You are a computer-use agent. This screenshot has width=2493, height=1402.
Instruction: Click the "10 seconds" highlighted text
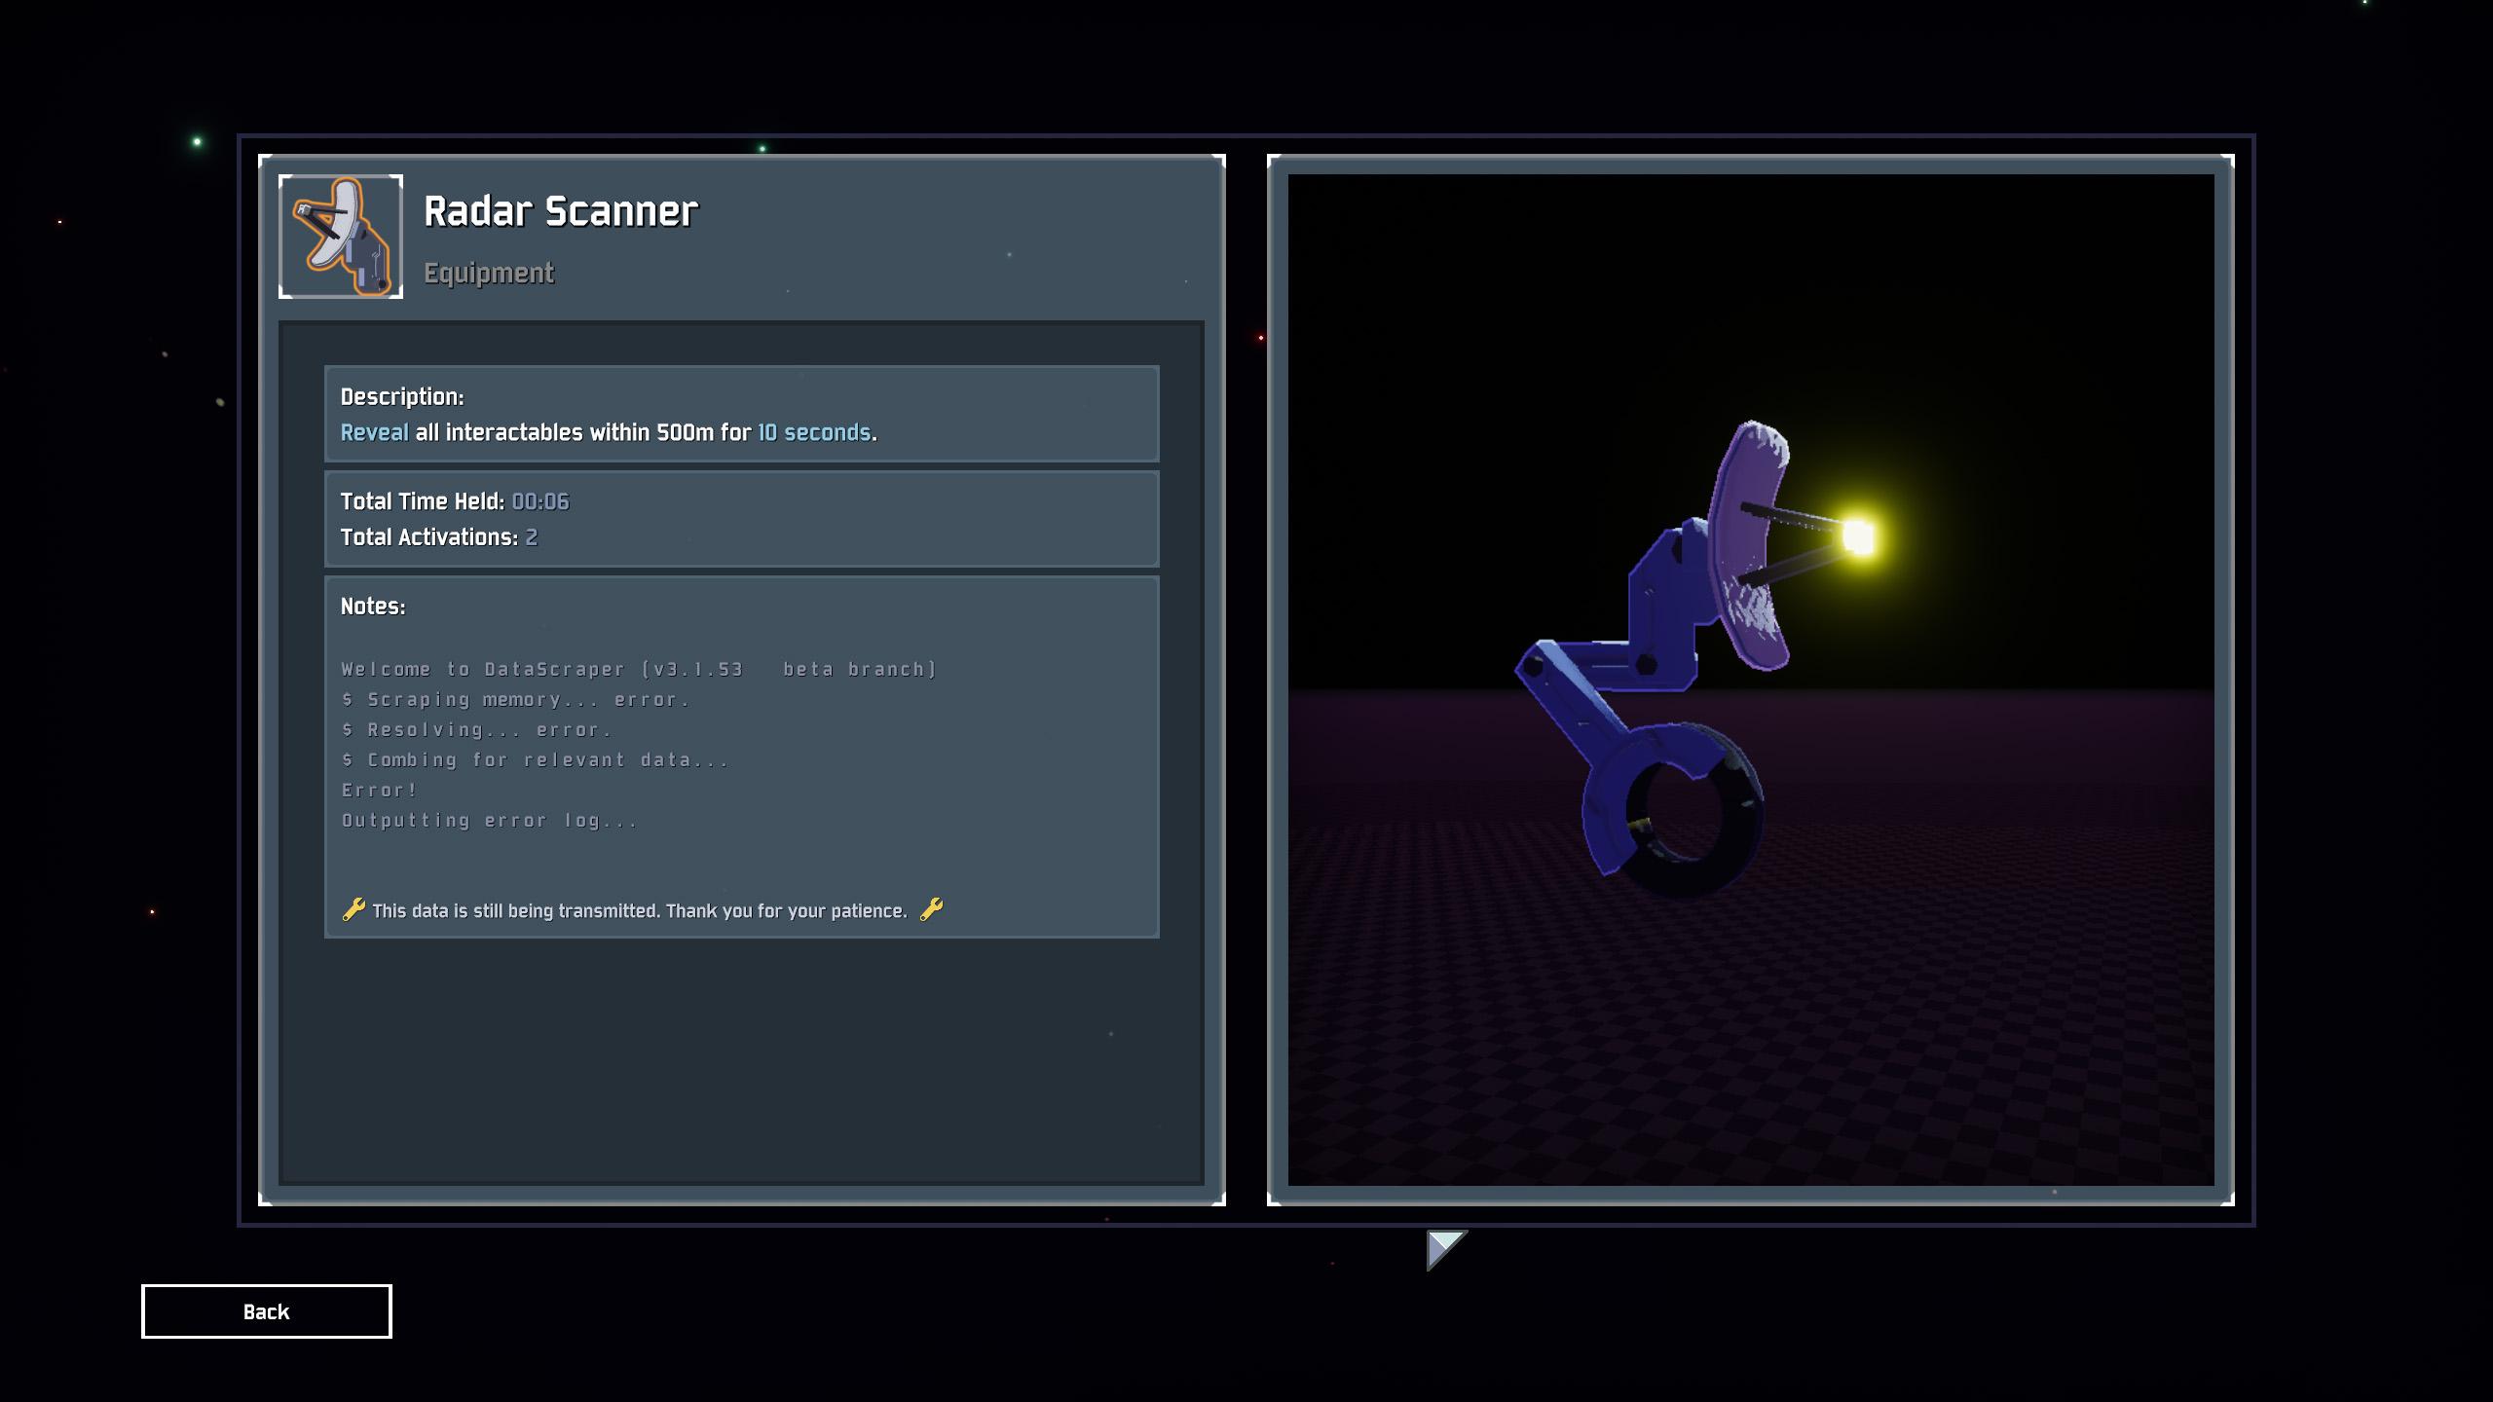(x=814, y=432)
